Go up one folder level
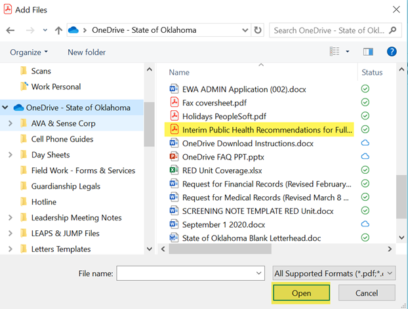Viewport: 408px width, 309px height. click(x=58, y=30)
